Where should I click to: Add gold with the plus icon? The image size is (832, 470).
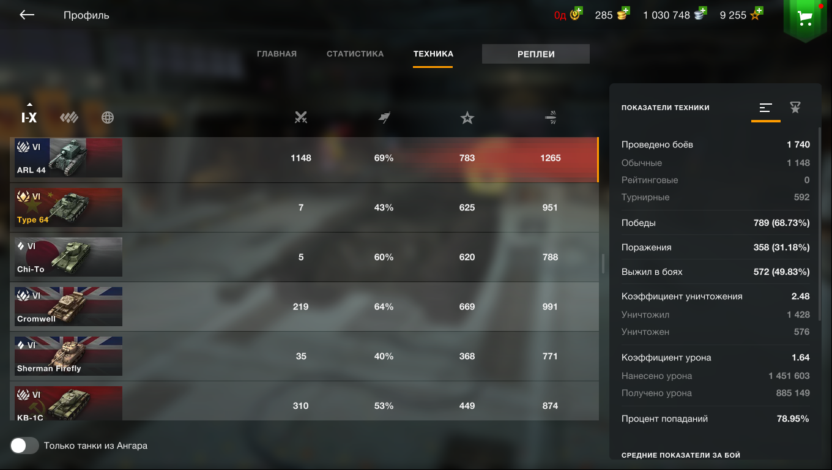pyautogui.click(x=624, y=11)
